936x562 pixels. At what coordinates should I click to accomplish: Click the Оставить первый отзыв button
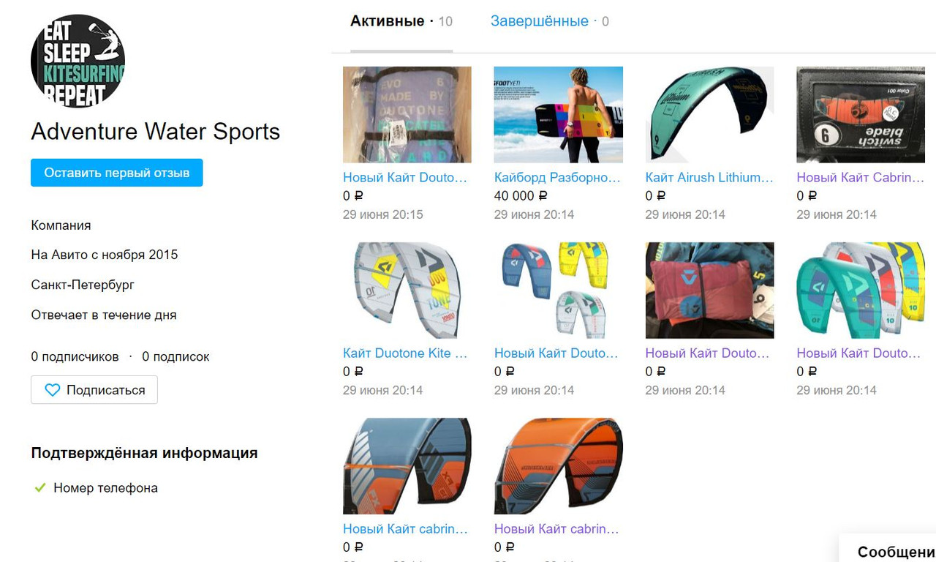[117, 173]
